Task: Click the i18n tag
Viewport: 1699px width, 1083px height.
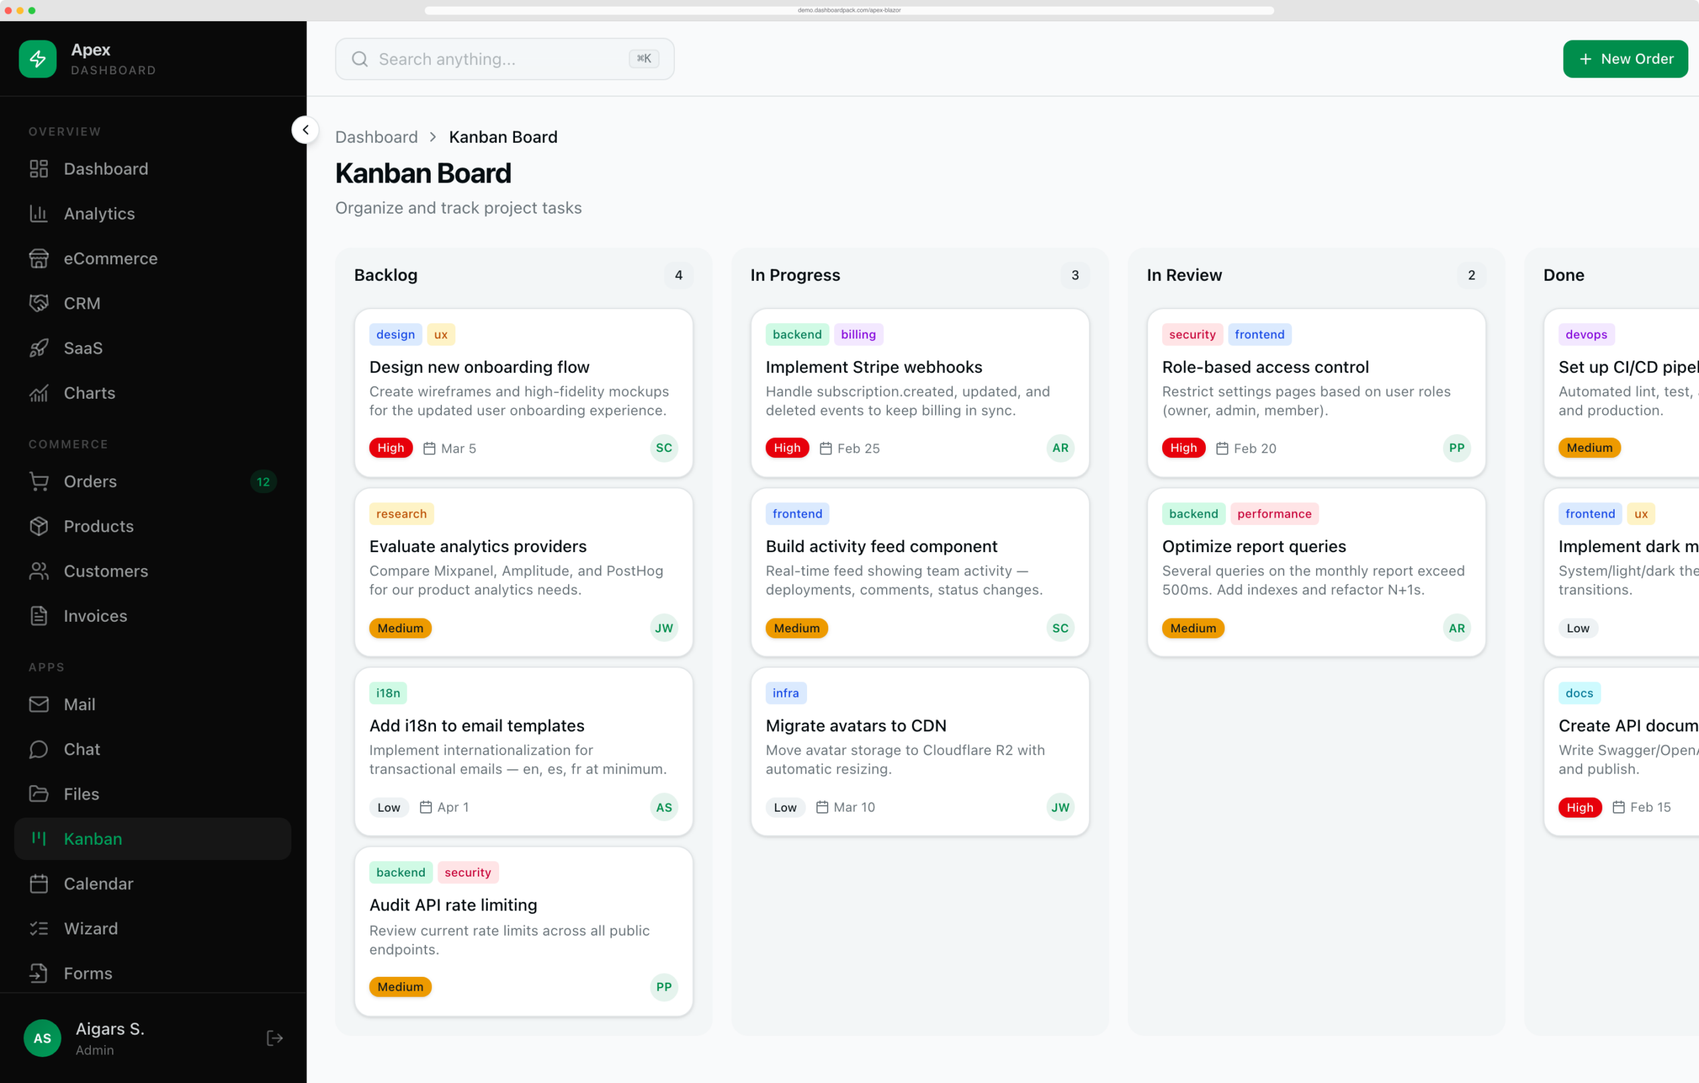Action: (x=388, y=693)
